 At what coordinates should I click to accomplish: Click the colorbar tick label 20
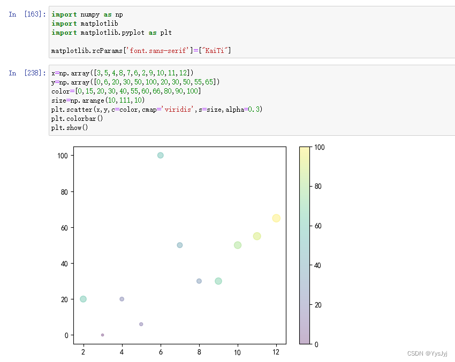(x=318, y=305)
